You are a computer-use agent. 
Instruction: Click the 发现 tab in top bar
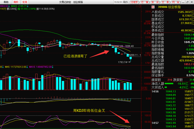[x=25, y=2]
